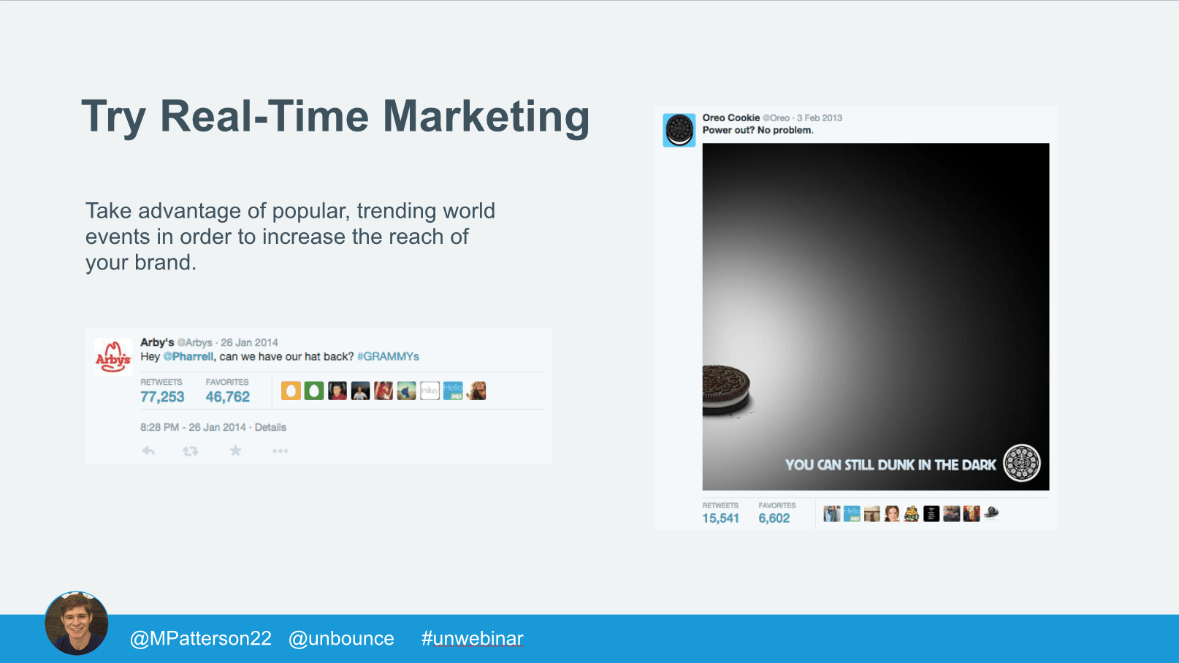
Task: Click the last long-haired avatar in Arby's tweet
Action: click(476, 391)
